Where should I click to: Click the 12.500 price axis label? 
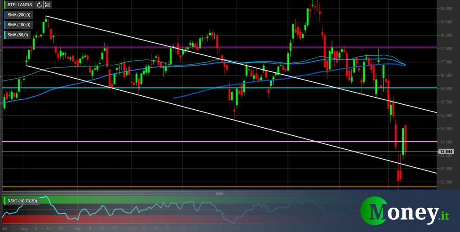[446, 182]
